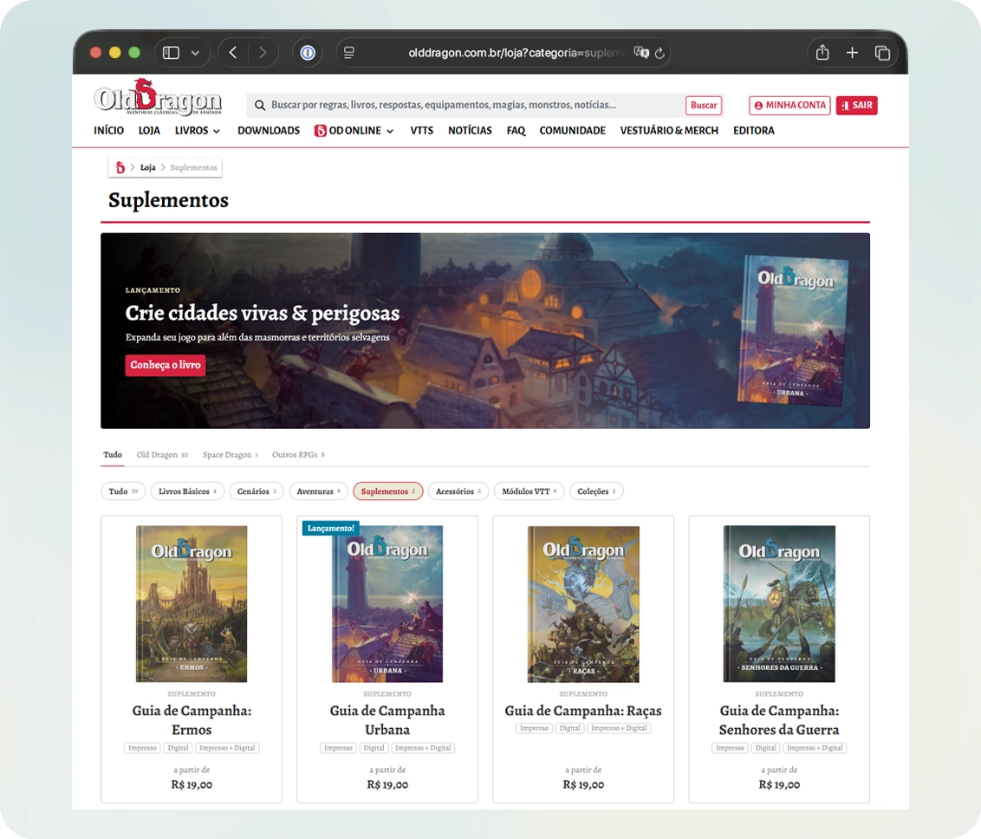Open the Comunidade menu item
Screen dimensions: 981x839
tap(573, 130)
